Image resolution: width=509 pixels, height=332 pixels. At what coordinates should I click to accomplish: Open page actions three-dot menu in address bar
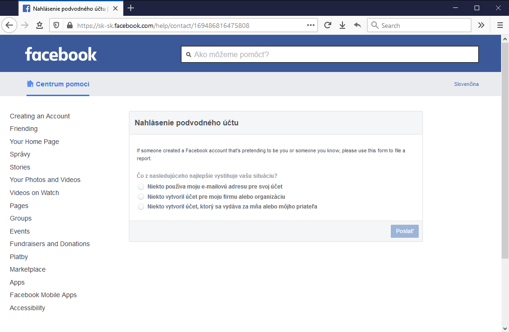pos(311,26)
